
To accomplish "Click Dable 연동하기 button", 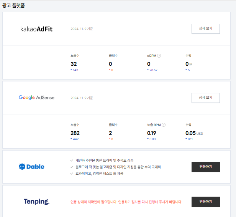I will coord(206,167).
